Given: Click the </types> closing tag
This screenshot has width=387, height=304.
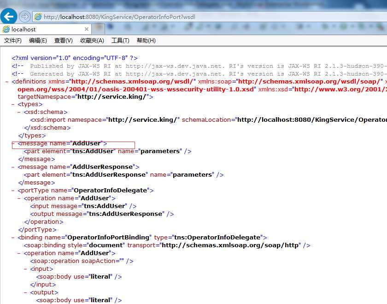Looking at the screenshot, I should pos(32,136).
